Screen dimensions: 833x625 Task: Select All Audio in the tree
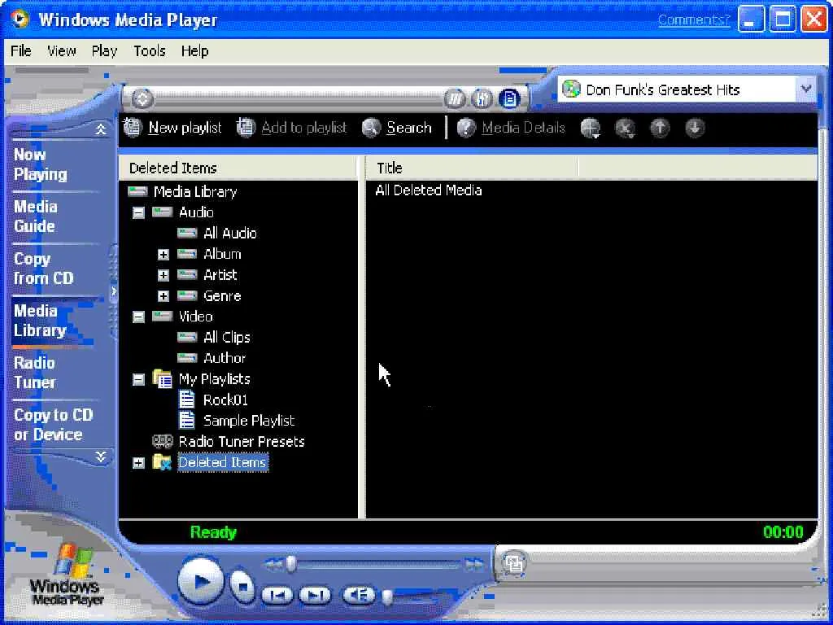pyautogui.click(x=230, y=233)
